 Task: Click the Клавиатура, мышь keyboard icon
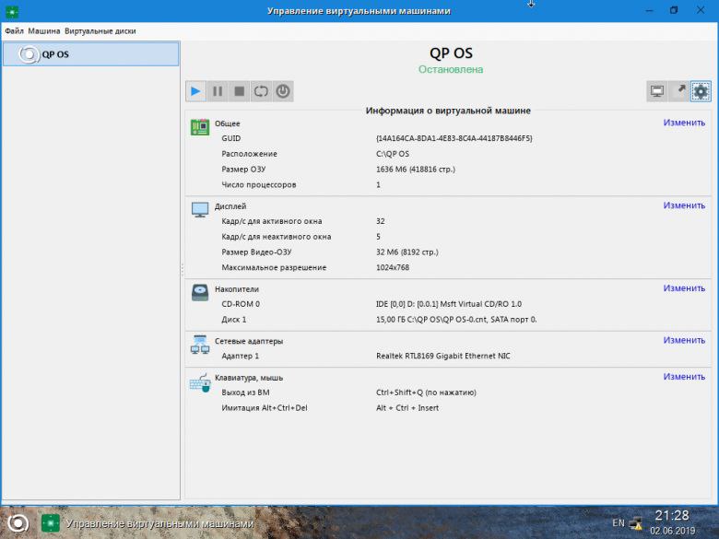pyautogui.click(x=200, y=381)
